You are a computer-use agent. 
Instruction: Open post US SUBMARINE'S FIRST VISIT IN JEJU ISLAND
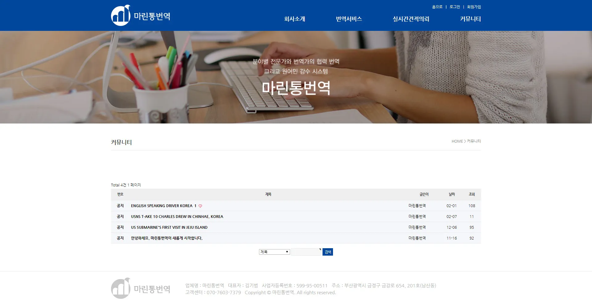click(x=169, y=228)
